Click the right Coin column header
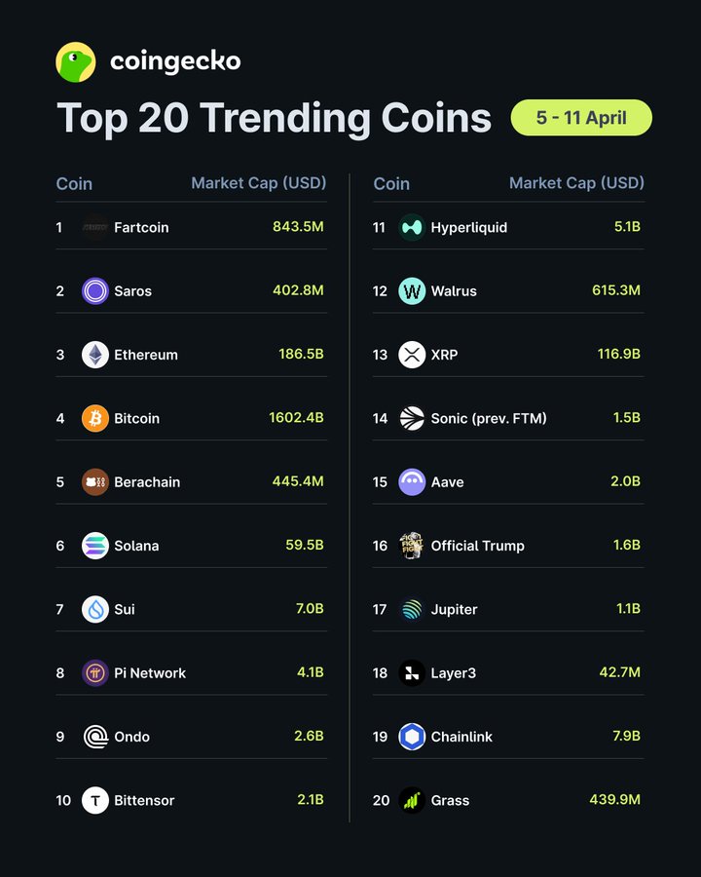701x877 pixels. 391,183
